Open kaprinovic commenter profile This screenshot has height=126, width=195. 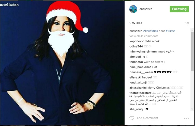pyautogui.click(x=136, y=41)
